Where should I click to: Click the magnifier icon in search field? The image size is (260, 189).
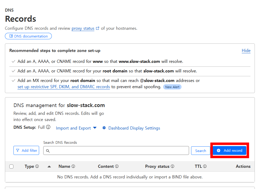click(x=48, y=151)
